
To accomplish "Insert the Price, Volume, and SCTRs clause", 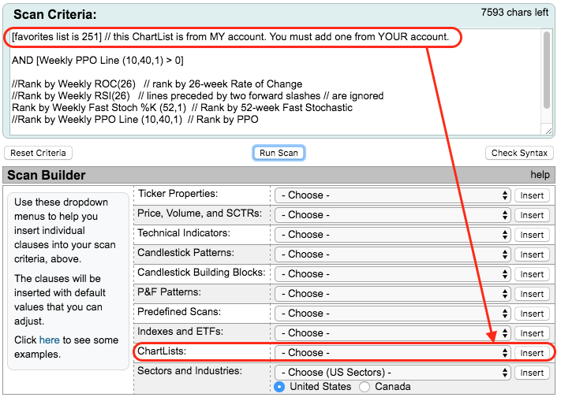I will click(x=532, y=215).
